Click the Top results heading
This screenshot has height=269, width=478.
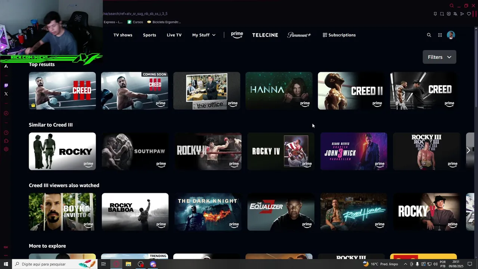coord(42,64)
